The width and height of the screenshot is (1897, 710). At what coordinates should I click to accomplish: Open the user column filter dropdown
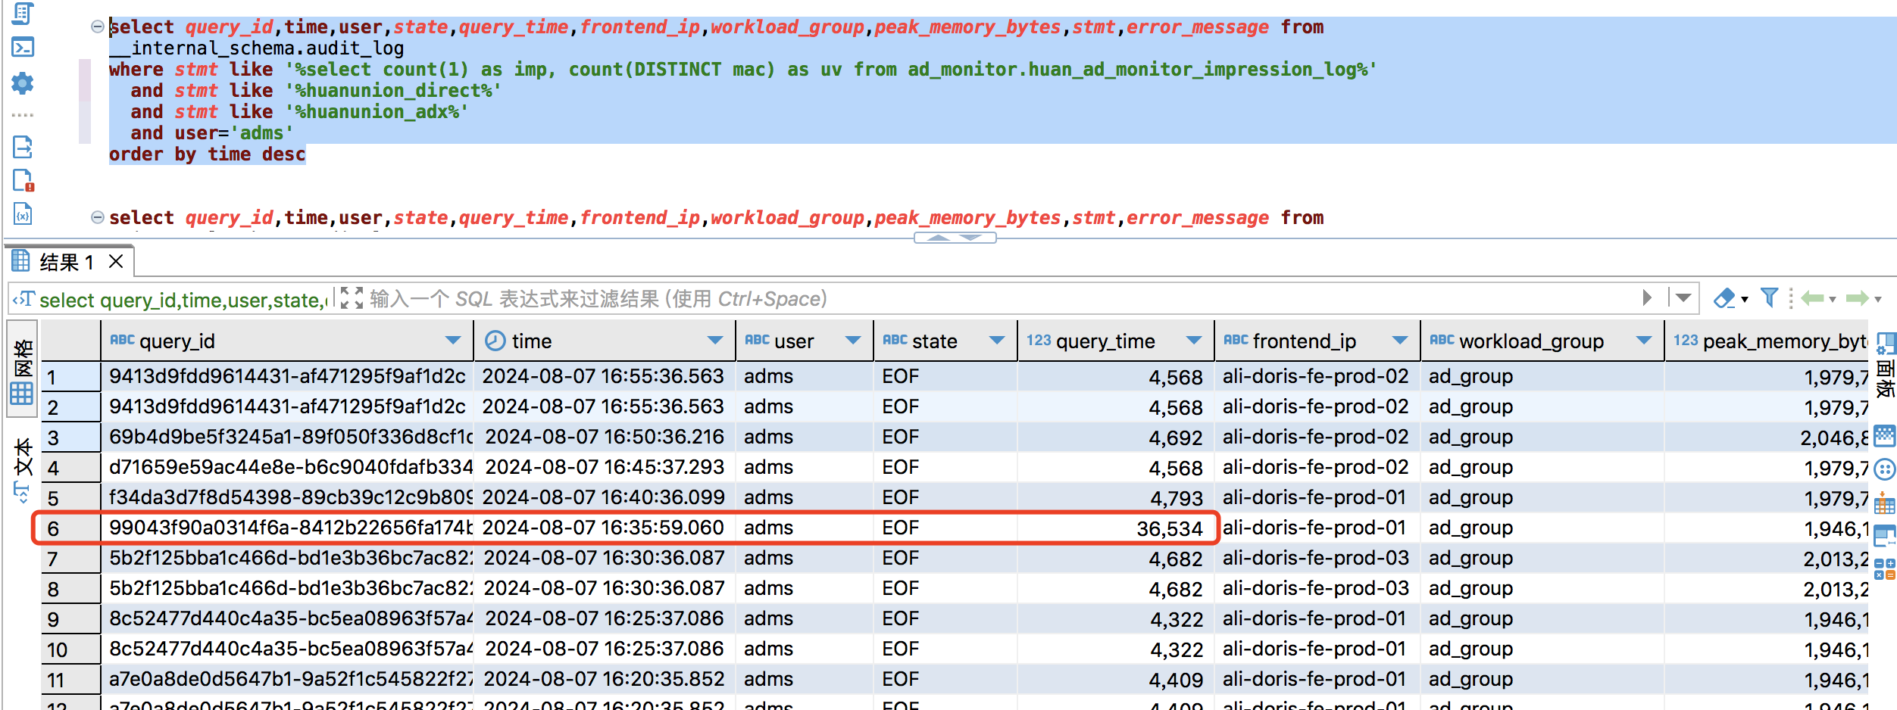(x=853, y=341)
